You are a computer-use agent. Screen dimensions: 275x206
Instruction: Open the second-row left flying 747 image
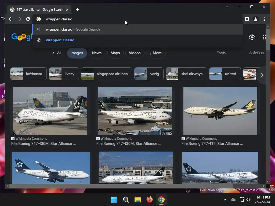[x=51, y=168]
